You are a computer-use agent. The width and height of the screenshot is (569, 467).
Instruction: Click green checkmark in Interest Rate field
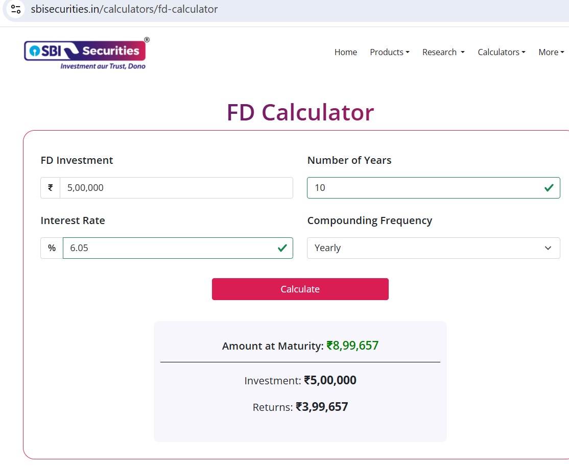(281, 248)
